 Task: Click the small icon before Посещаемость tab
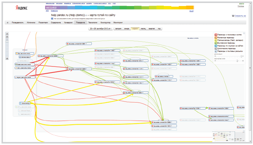(7, 23)
